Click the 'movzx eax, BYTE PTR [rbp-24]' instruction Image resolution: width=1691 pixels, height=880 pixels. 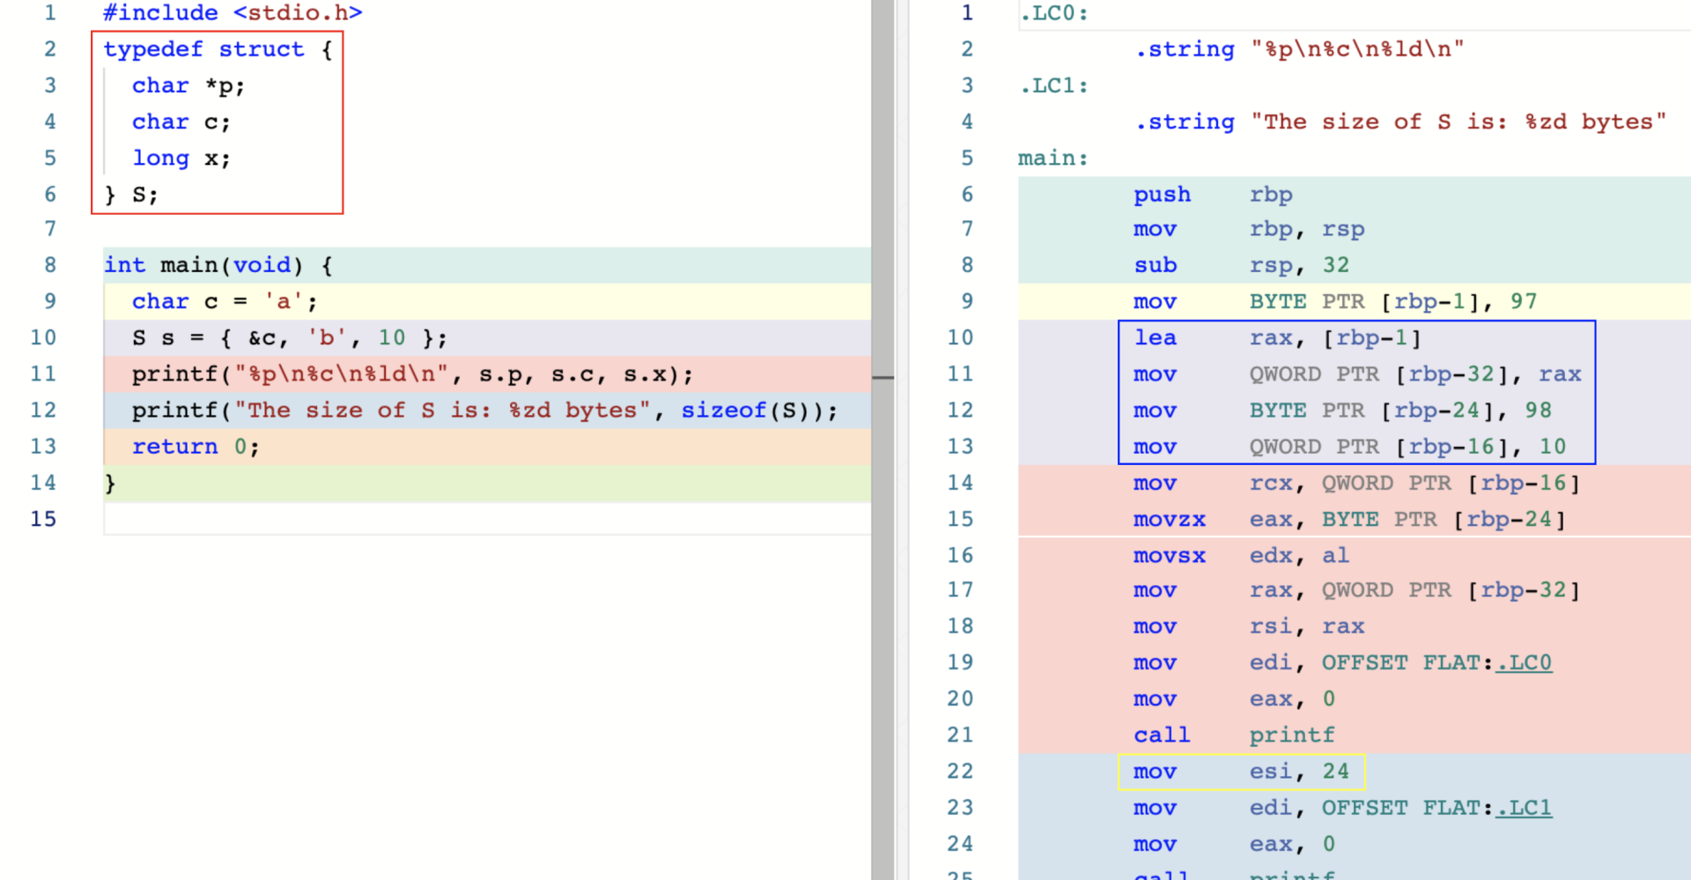[1349, 519]
